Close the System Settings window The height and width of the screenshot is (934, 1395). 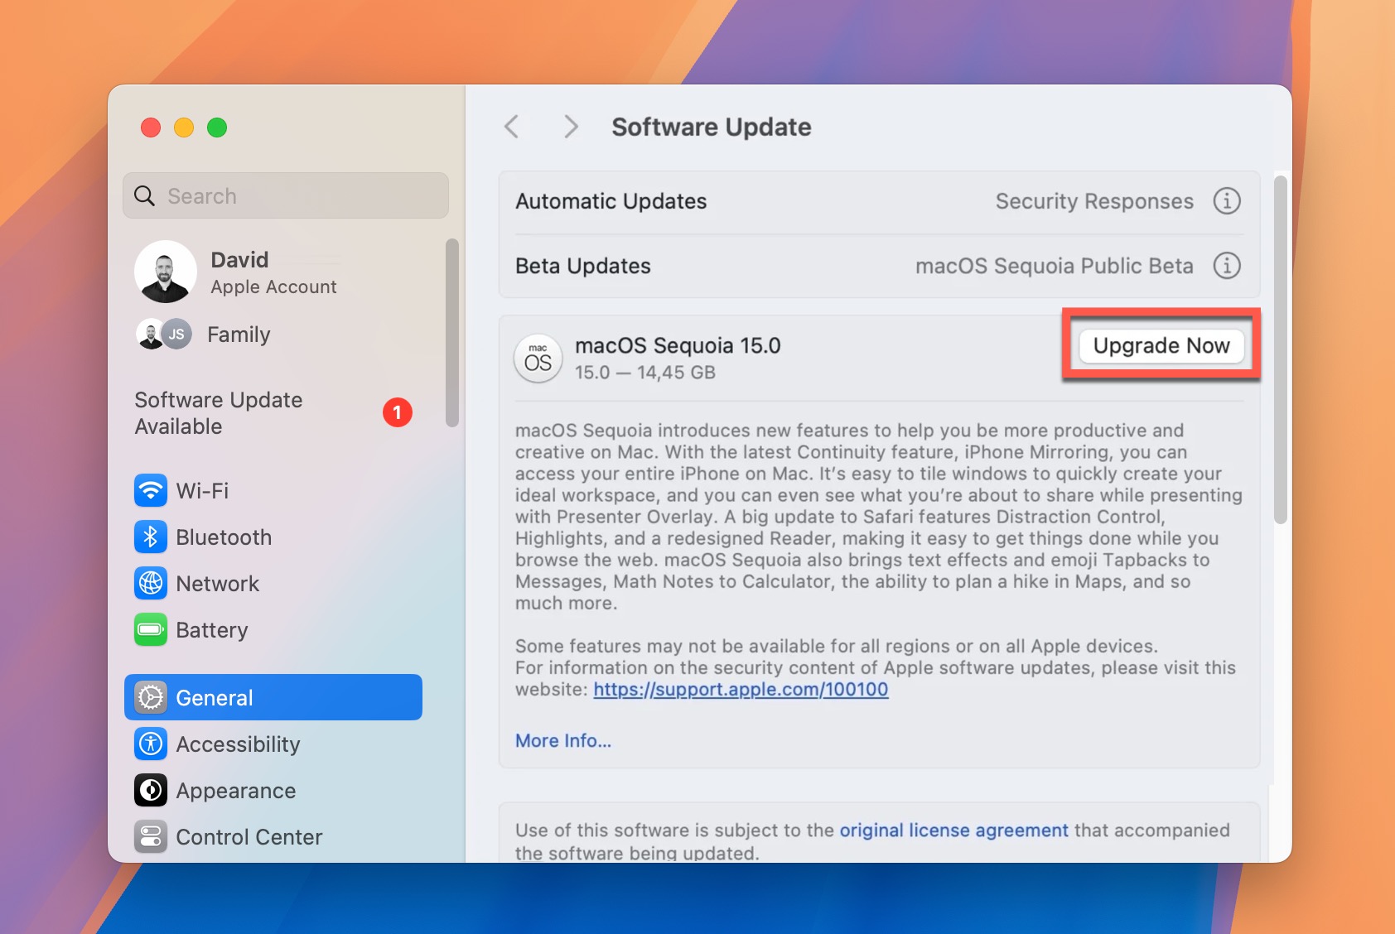click(x=151, y=128)
